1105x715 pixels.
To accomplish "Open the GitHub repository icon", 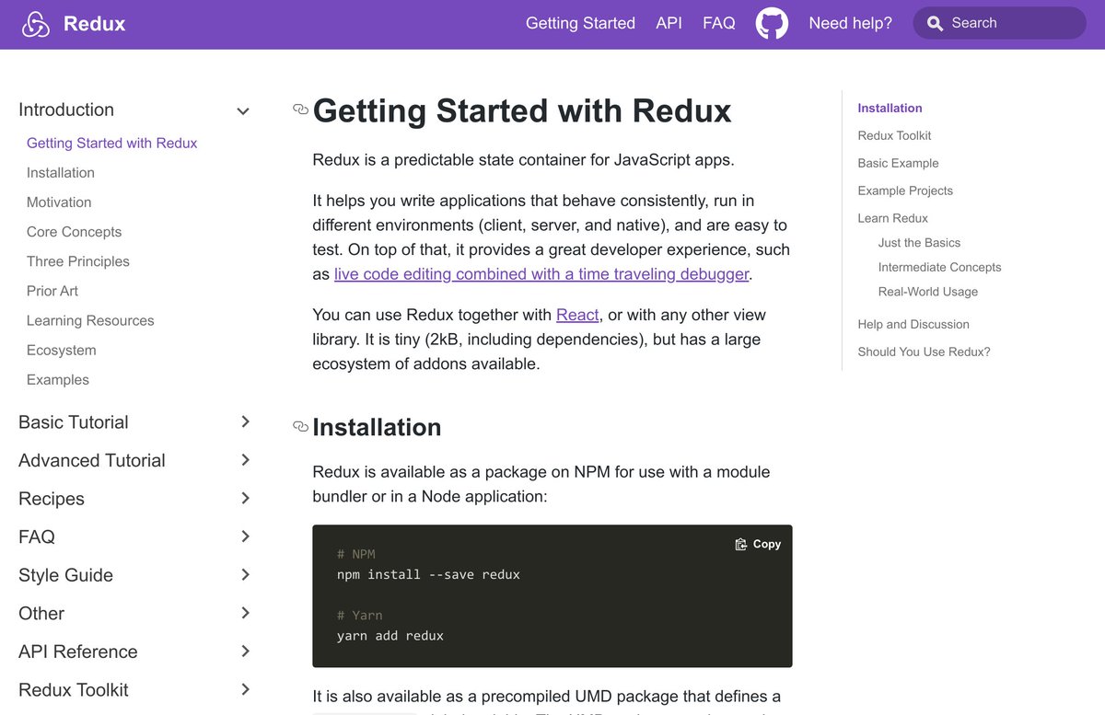I will pos(772,24).
